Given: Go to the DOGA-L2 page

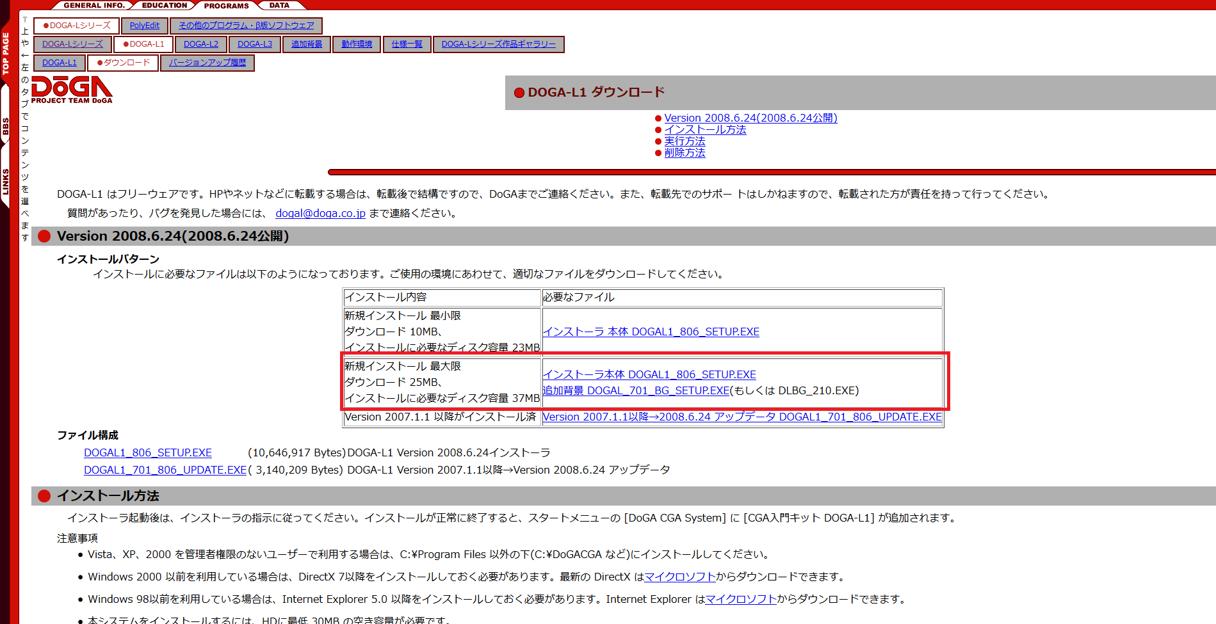Looking at the screenshot, I should pos(201,44).
